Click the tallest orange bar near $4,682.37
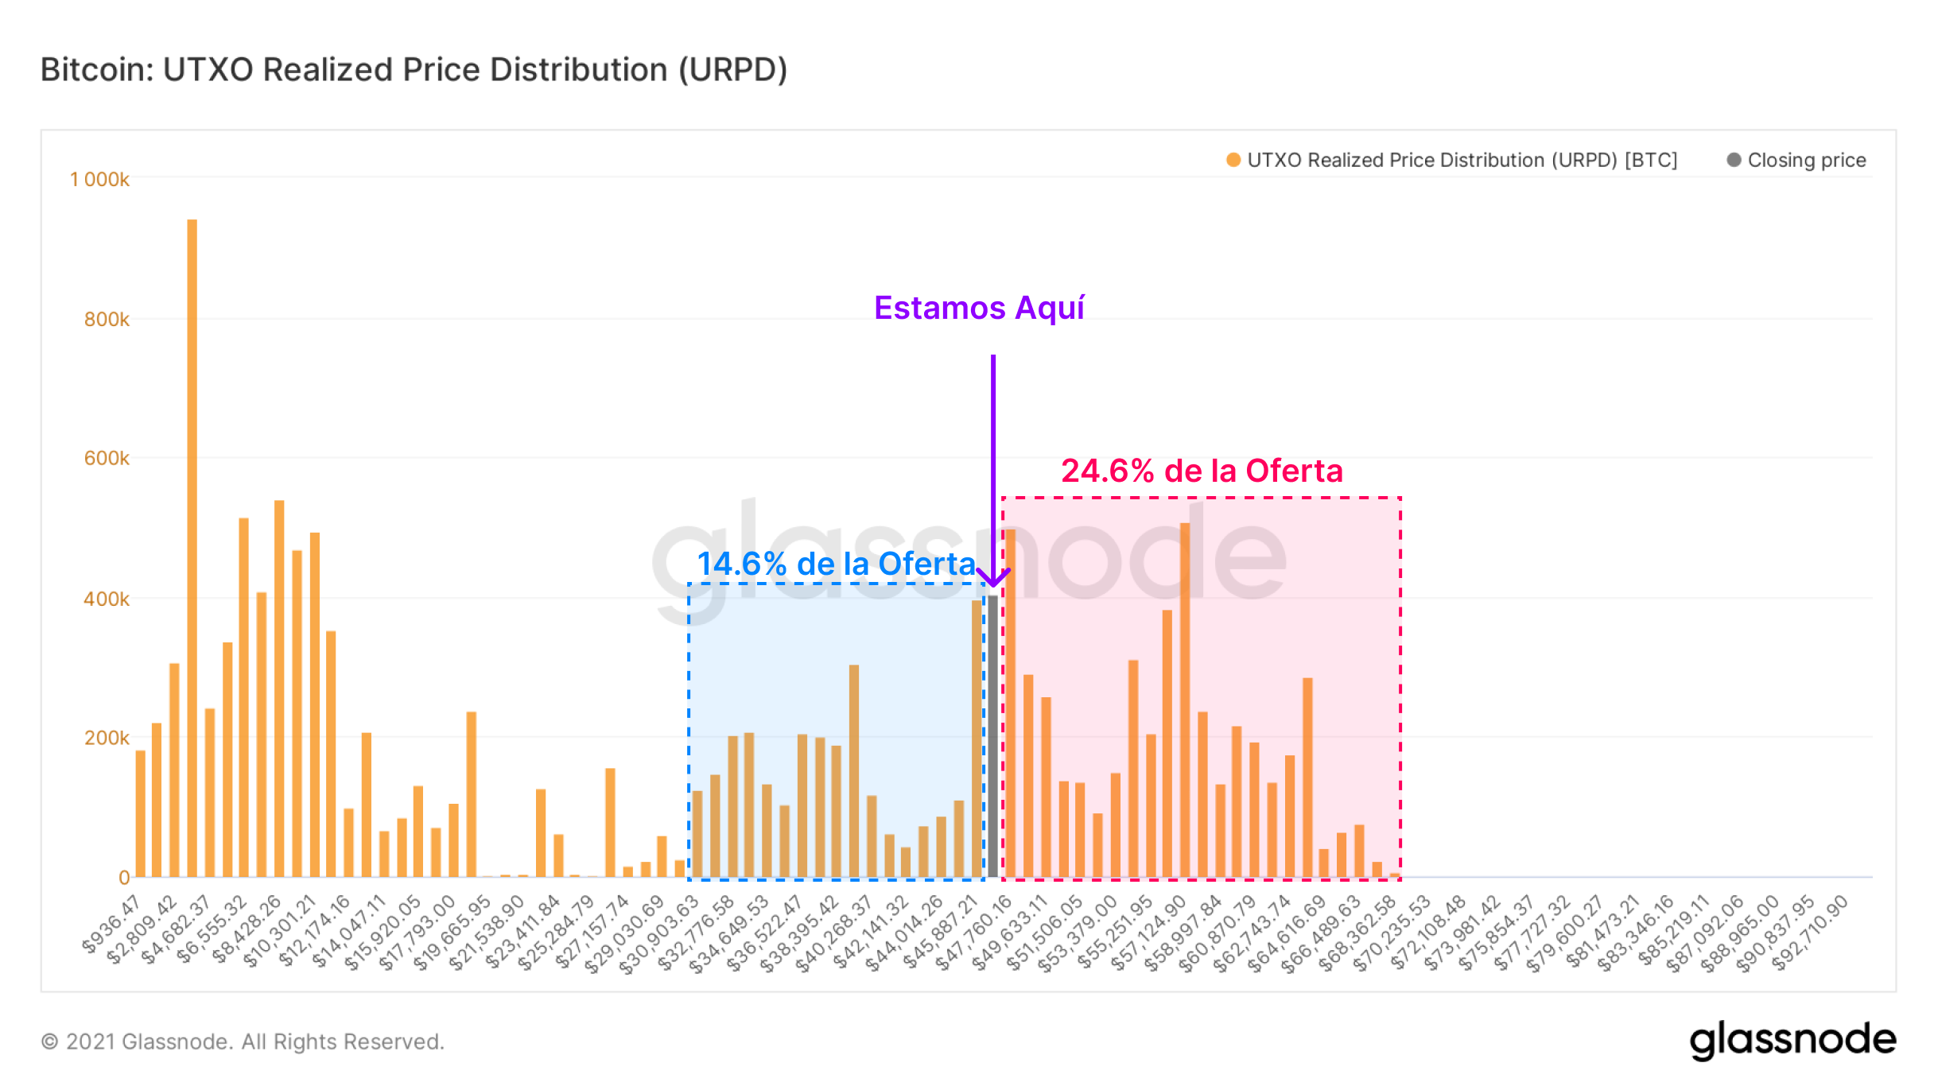The width and height of the screenshot is (1938, 1090). 192,549
